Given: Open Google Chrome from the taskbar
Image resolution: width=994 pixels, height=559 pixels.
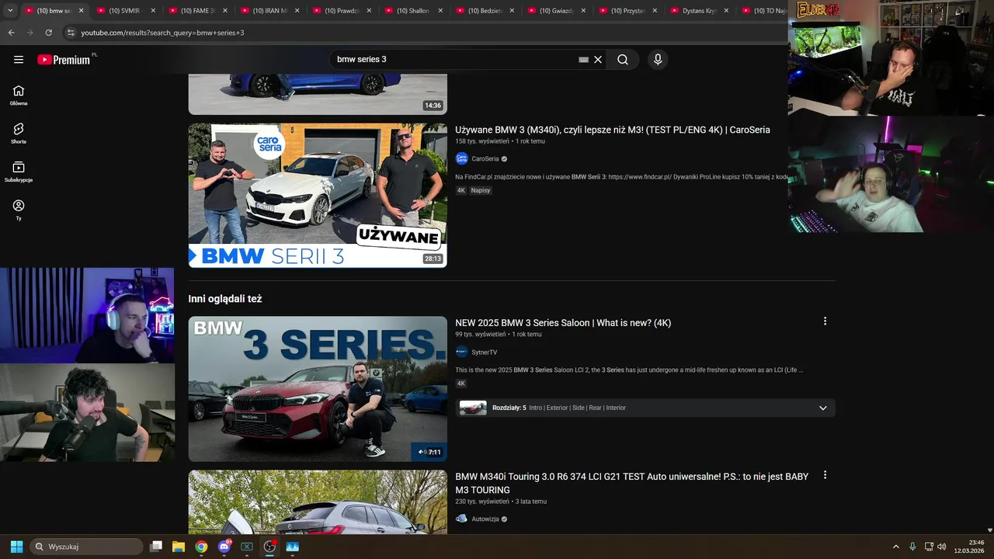Looking at the screenshot, I should [x=201, y=547].
